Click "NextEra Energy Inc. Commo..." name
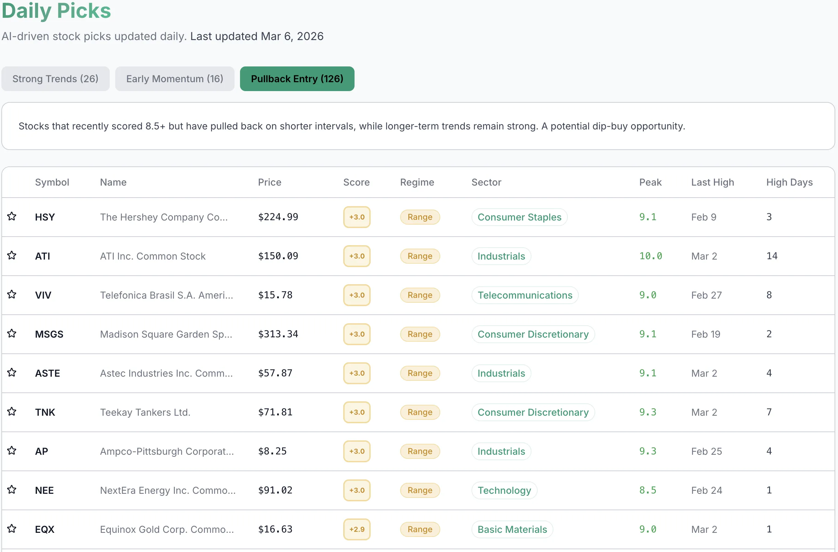Viewport: 838px width, 552px height. point(168,491)
